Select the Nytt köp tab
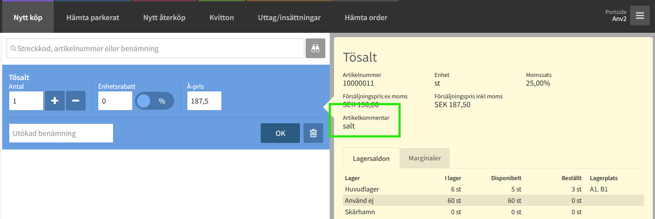655x219 pixels. tap(28, 17)
